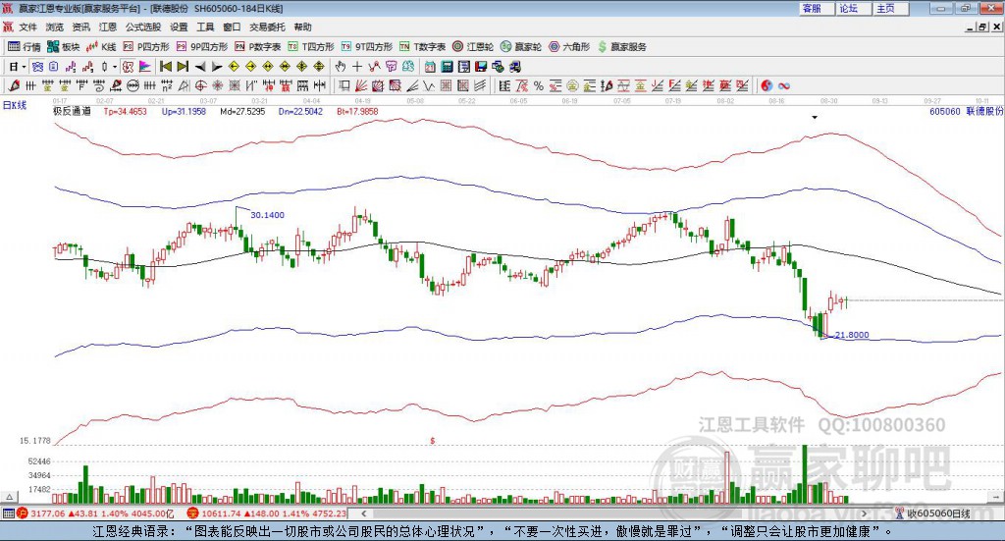
Task: Select the crosshair cursor tool
Action: [357, 67]
